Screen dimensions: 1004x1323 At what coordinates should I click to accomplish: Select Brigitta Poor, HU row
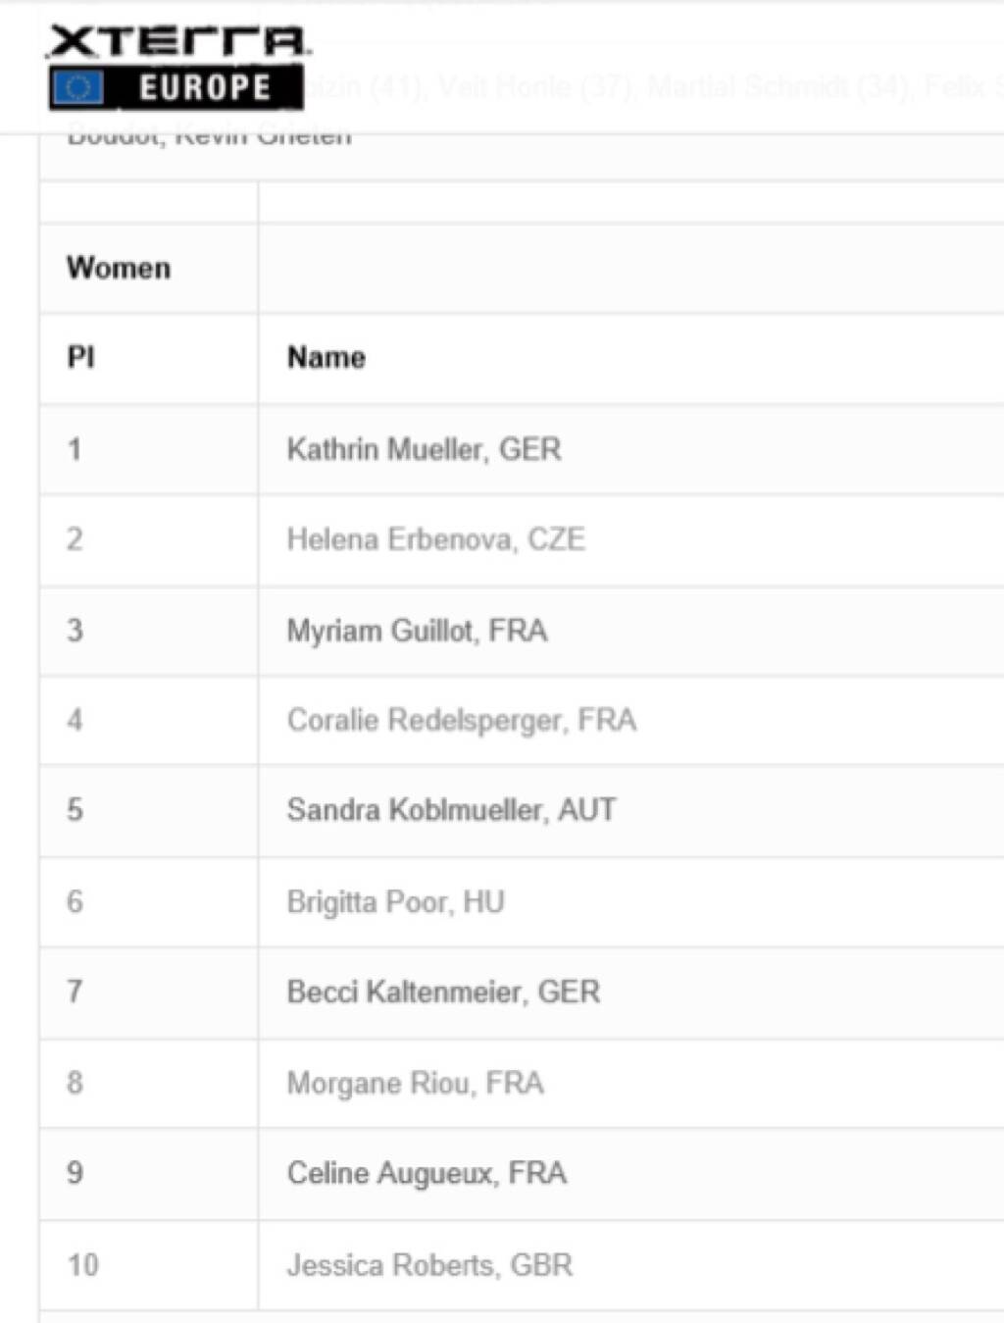click(395, 901)
